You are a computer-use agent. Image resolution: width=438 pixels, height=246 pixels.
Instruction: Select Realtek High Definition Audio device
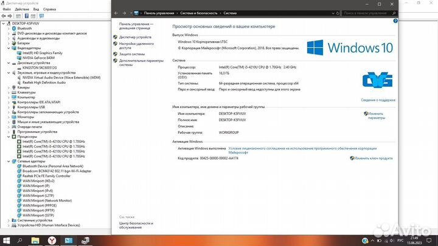44,83
